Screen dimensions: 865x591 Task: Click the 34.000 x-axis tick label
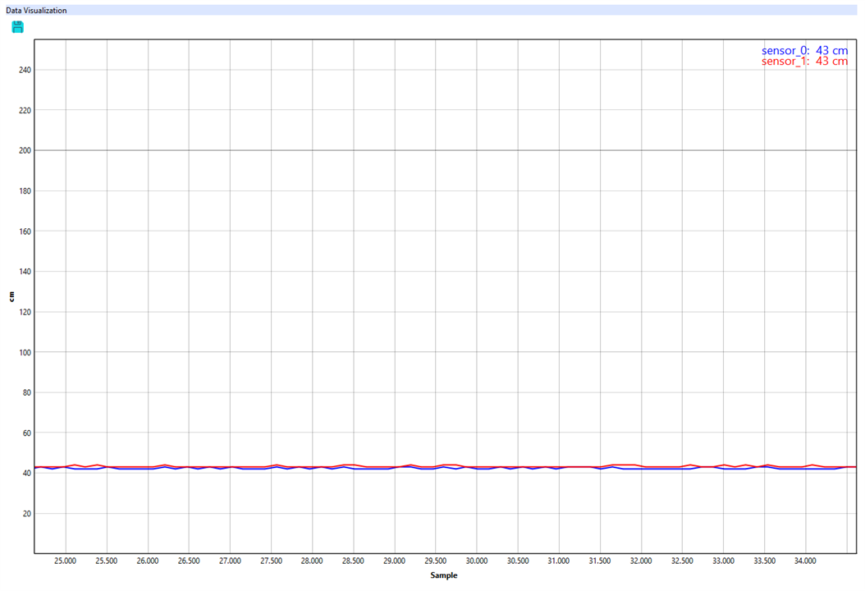[x=805, y=561]
